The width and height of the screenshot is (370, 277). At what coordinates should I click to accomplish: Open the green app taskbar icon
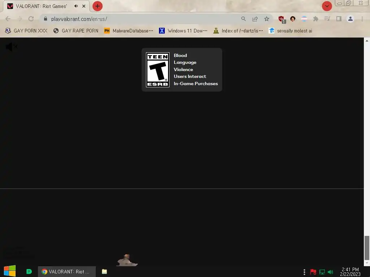(29, 272)
